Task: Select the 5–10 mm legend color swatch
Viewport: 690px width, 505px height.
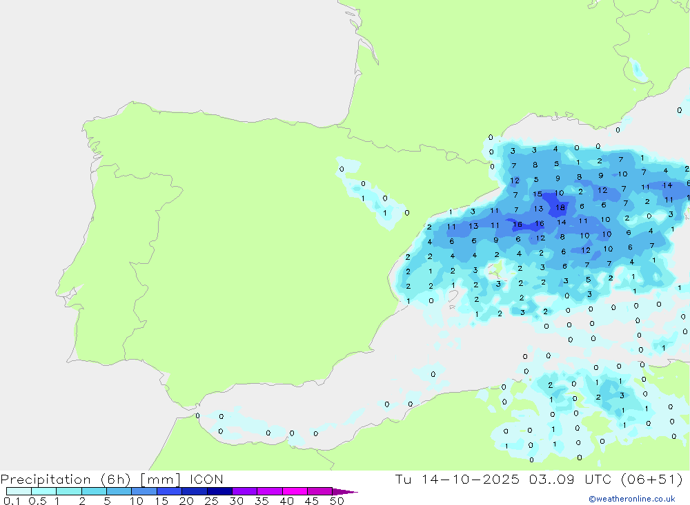Action: pyautogui.click(x=119, y=491)
